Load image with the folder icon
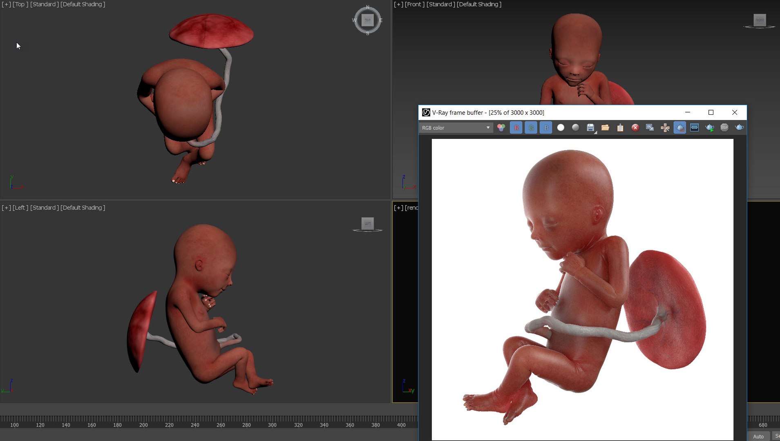780x441 pixels. tap(605, 128)
